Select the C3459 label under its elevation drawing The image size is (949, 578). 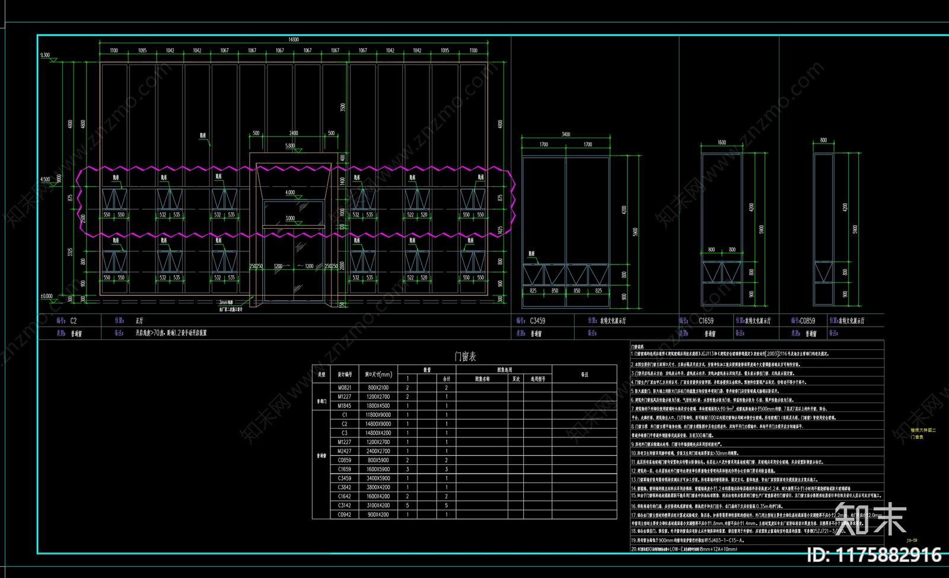click(537, 321)
